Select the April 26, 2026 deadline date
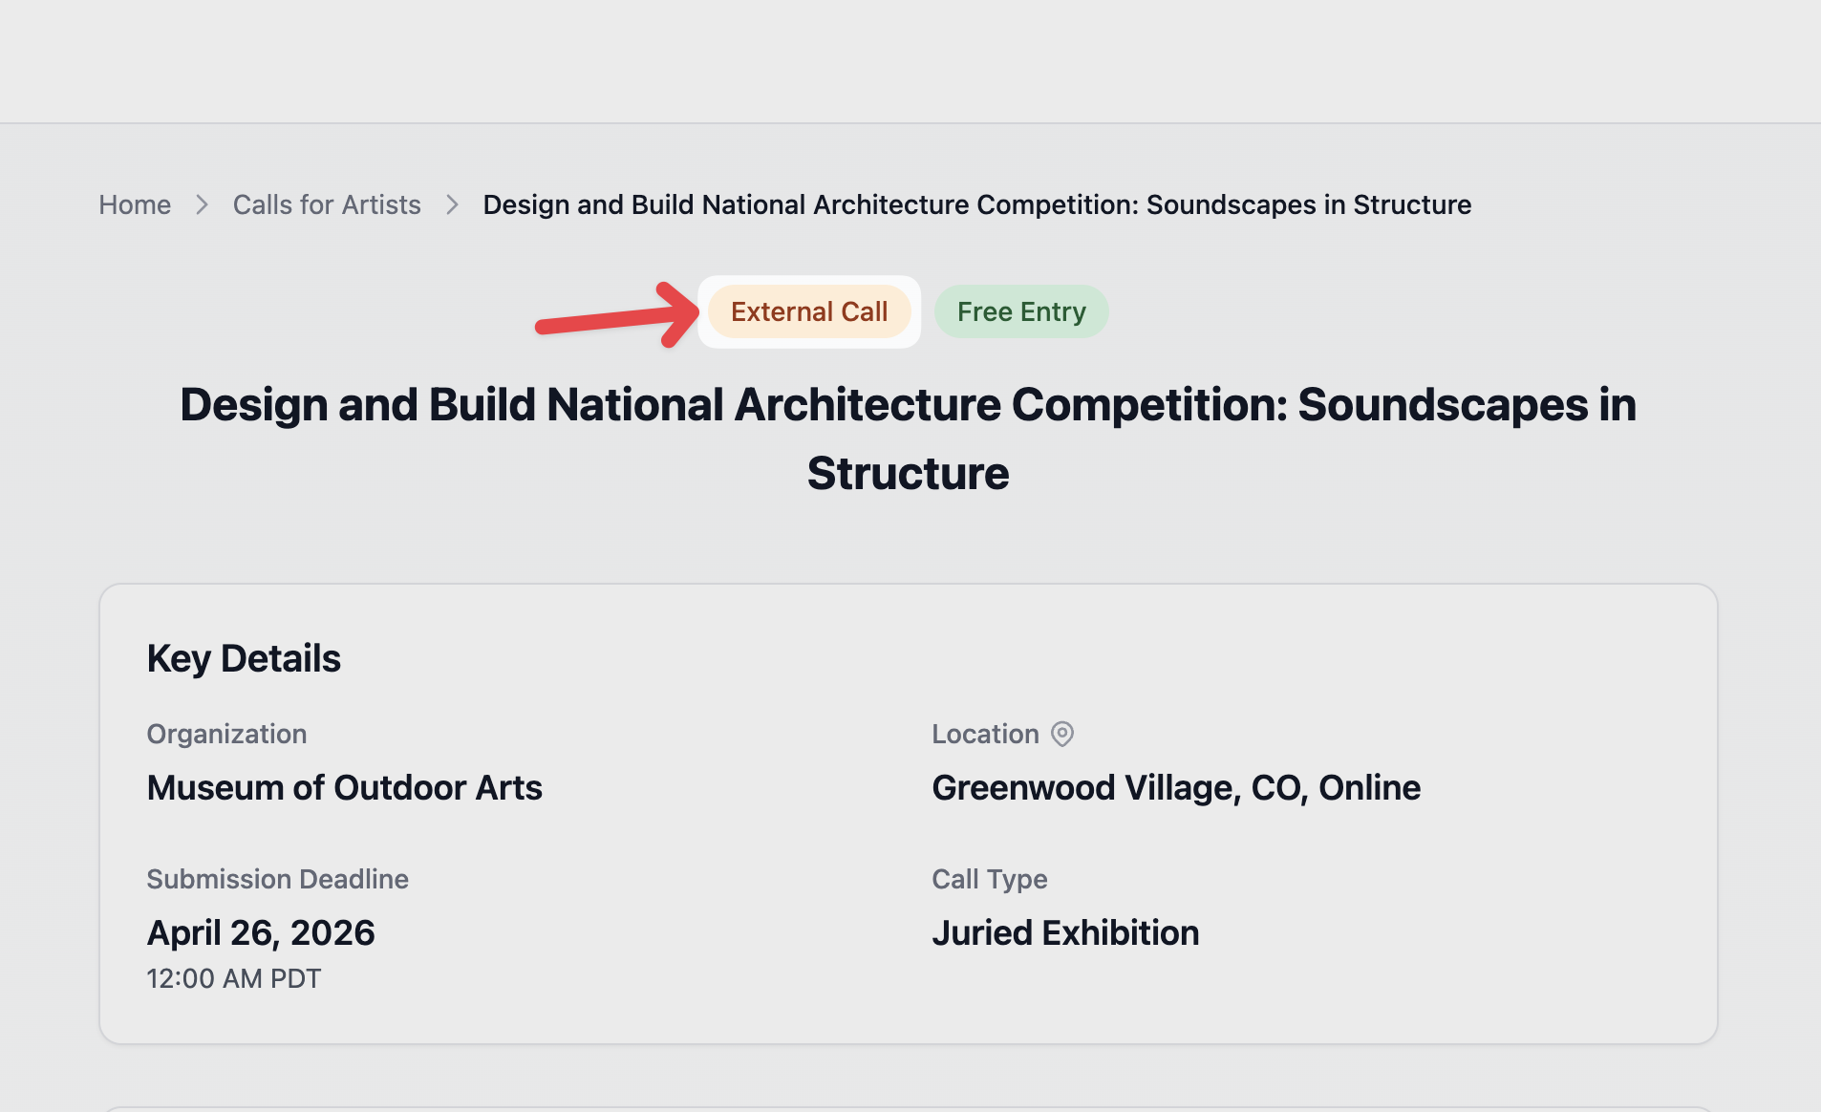Image resolution: width=1821 pixels, height=1112 pixels. 261,933
